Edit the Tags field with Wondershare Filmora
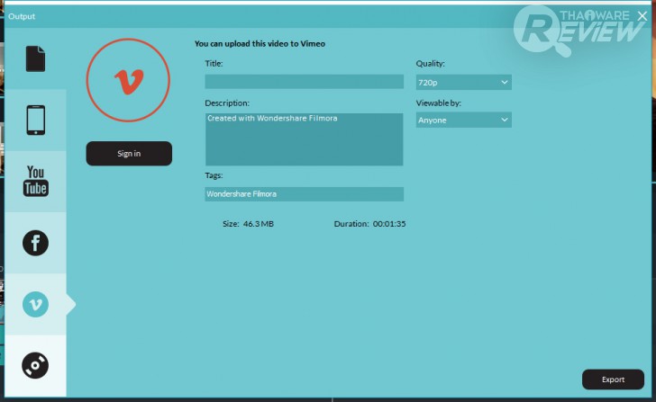 [305, 194]
